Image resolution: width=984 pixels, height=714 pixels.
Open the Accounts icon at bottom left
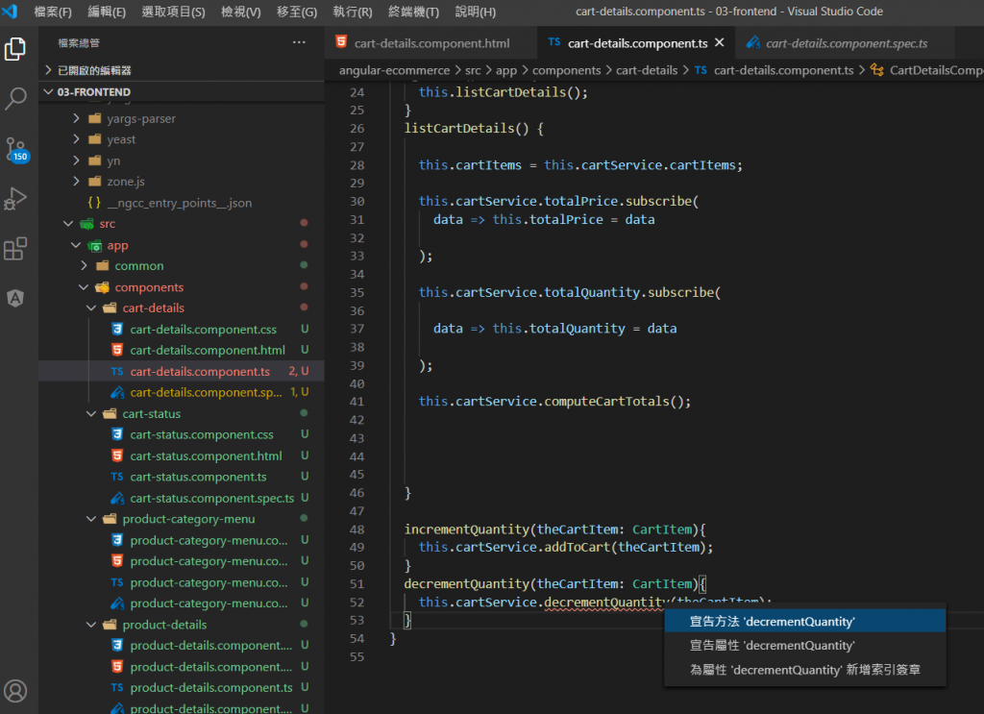point(15,690)
